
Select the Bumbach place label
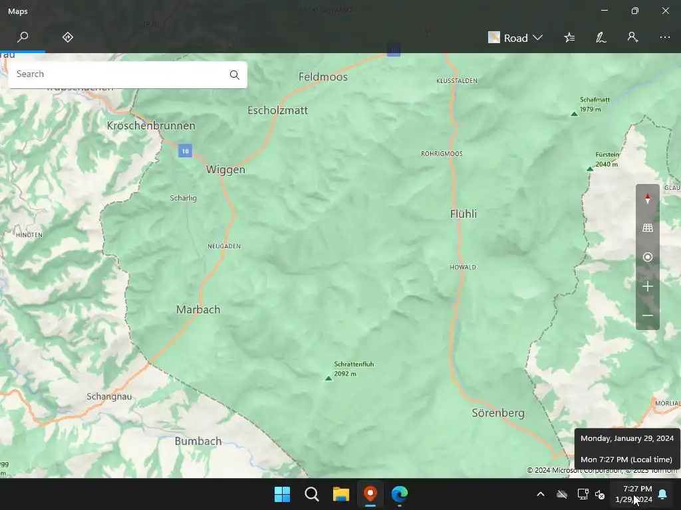[198, 441]
